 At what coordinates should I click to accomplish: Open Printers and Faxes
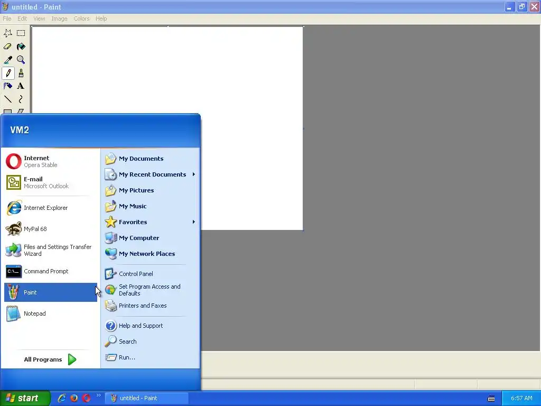coord(151,306)
